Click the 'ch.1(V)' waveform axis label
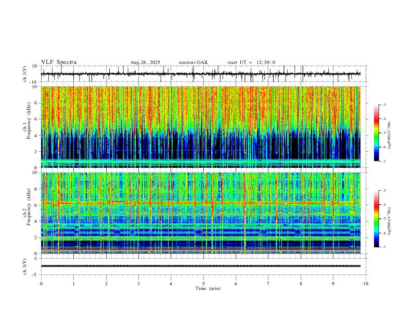Image resolution: width=412 pixels, height=318 pixels. tap(25, 74)
